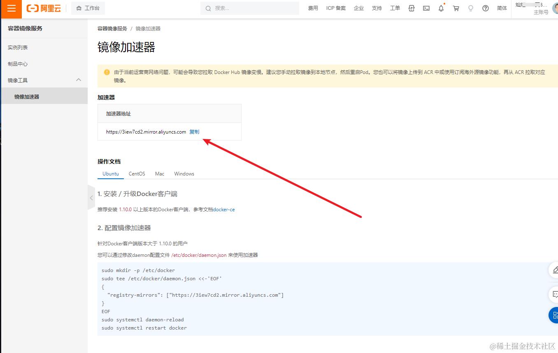Image resolution: width=558 pixels, height=353 pixels.
Task: Focus the top search box
Action: pos(250,8)
